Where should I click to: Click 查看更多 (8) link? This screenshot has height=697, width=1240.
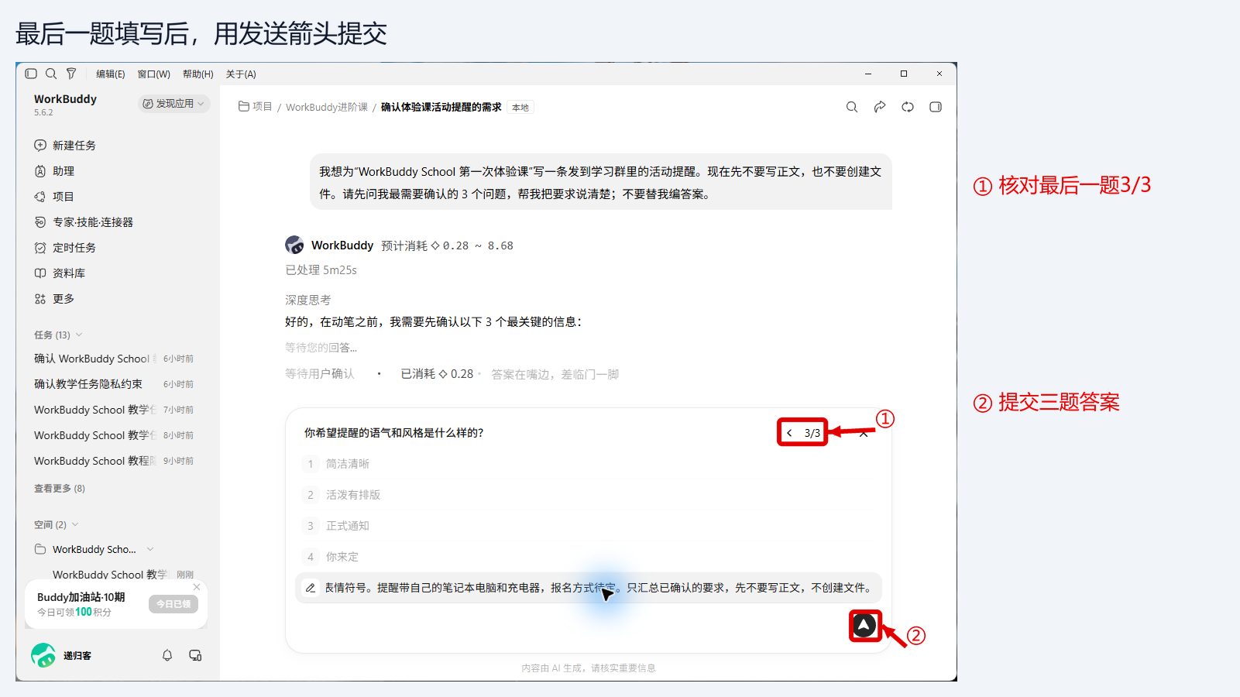[x=60, y=489]
